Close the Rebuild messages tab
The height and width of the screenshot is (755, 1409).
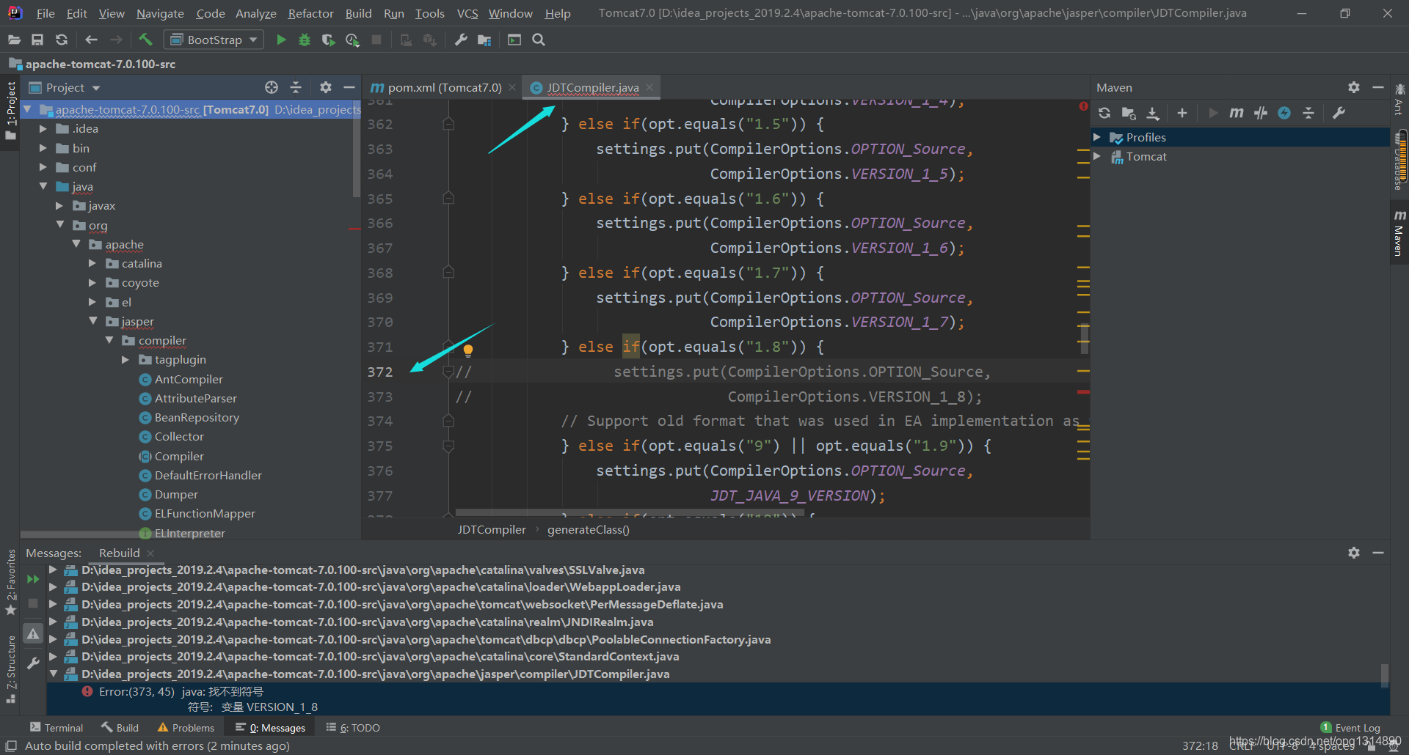click(150, 553)
